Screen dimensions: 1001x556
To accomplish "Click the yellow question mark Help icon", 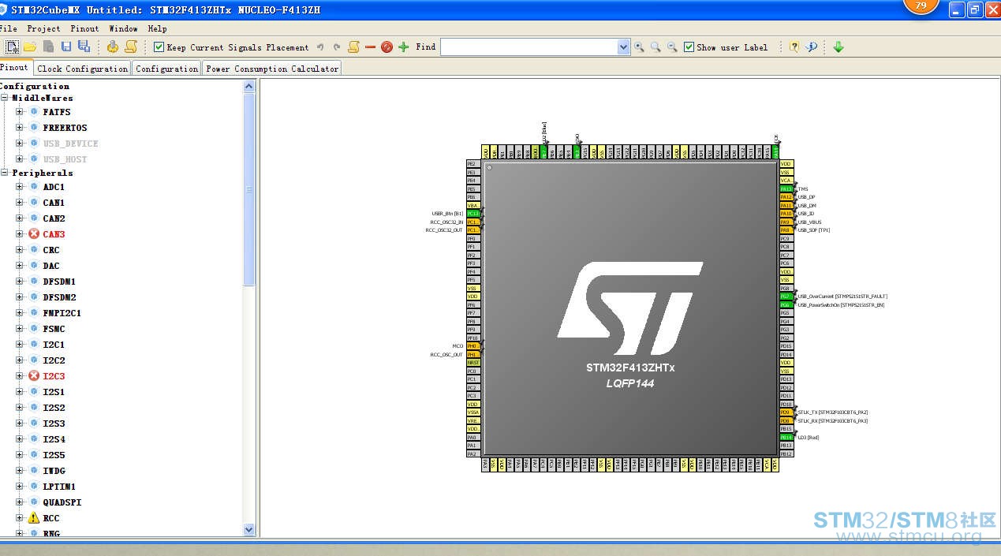I will [x=794, y=47].
